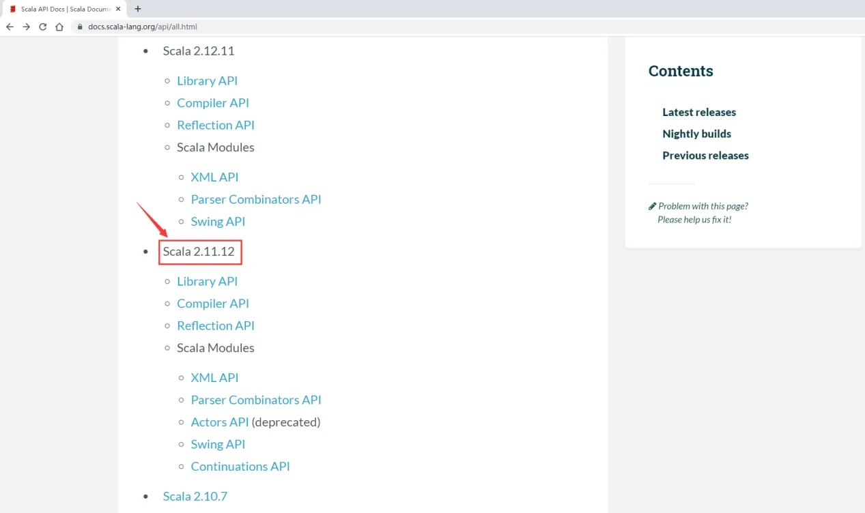Screen dimensions: 865x513
Task: Reload the page with refresh icon
Action: point(43,27)
